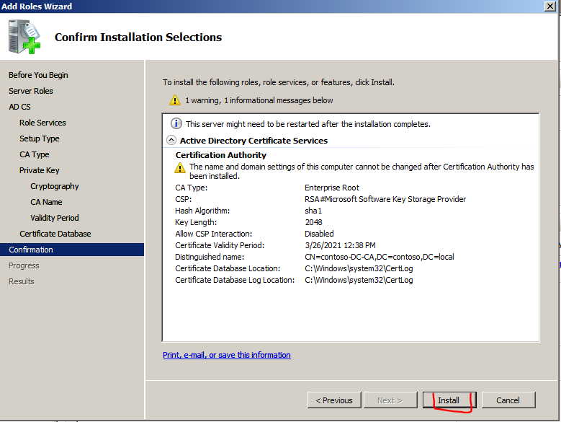Open the Private Key step
The image size is (561, 422).
pyautogui.click(x=40, y=170)
